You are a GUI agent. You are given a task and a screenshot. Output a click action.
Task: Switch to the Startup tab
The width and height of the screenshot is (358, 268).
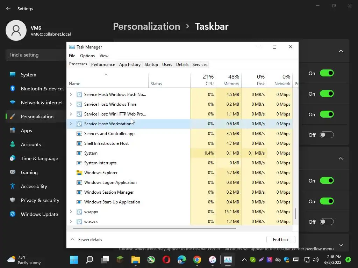(x=151, y=65)
